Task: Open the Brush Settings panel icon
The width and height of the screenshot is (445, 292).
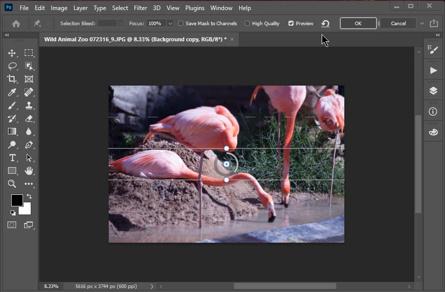Action: coord(433,50)
